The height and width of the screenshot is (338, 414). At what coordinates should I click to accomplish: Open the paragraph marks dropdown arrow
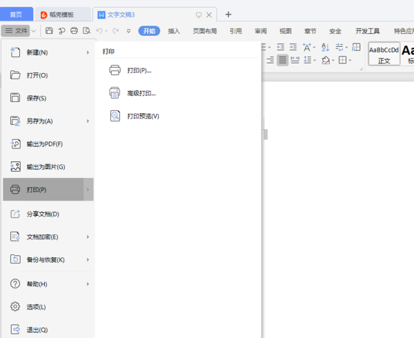tap(346, 48)
